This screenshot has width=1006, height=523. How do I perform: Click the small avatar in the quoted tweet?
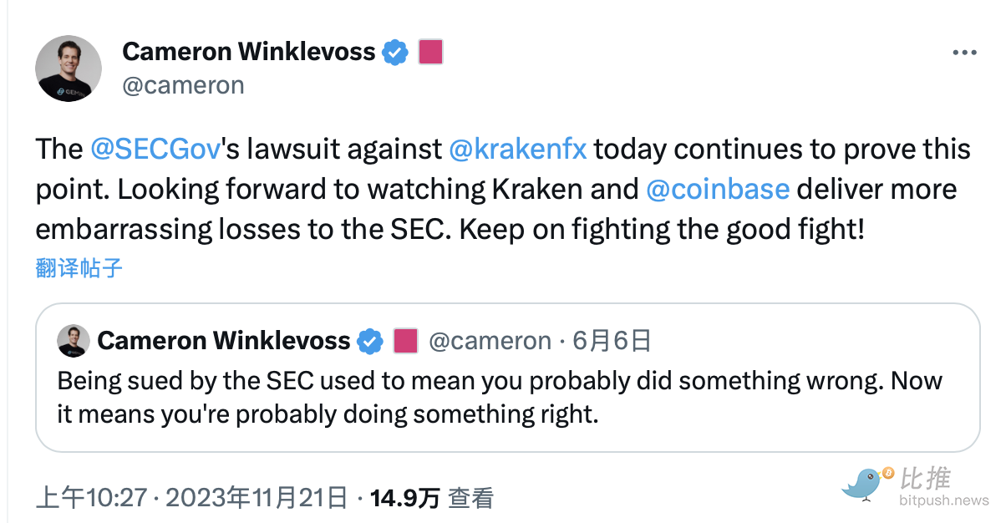(74, 341)
